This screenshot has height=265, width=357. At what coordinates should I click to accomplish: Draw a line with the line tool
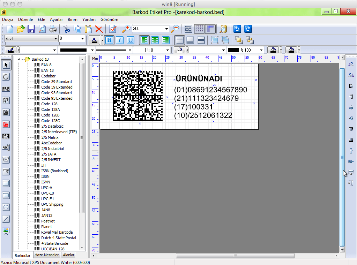[x=6, y=219]
